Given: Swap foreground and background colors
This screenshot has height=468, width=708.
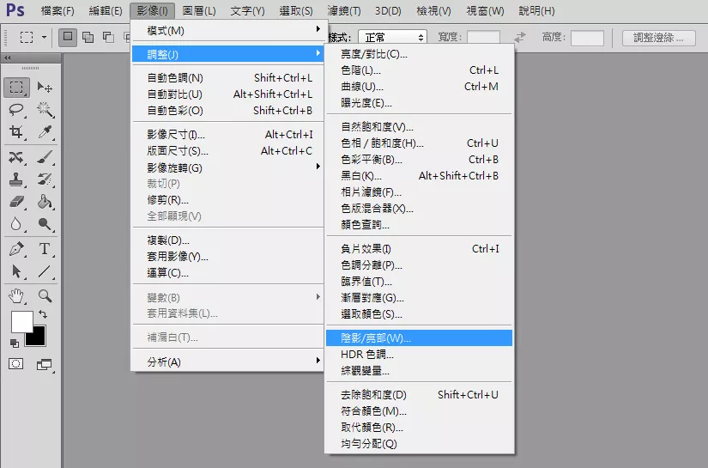Looking at the screenshot, I should (42, 314).
